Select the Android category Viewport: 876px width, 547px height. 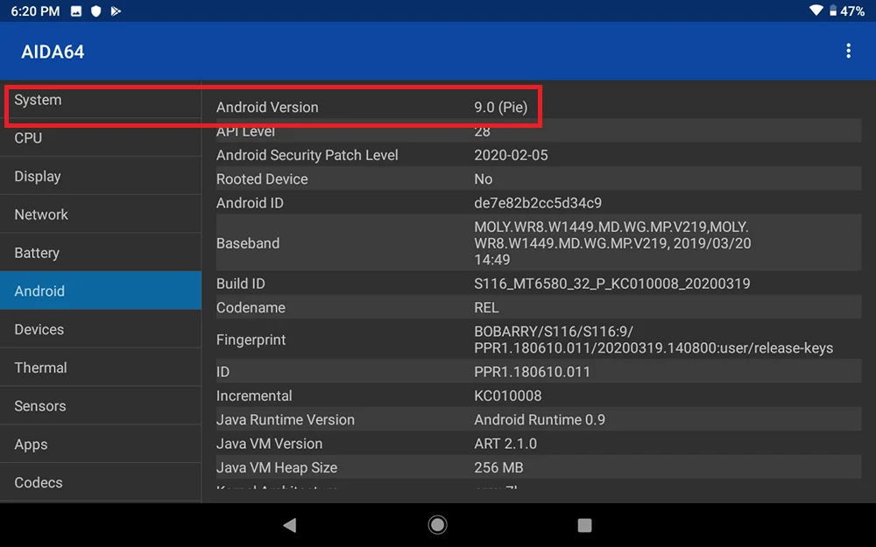tap(101, 291)
